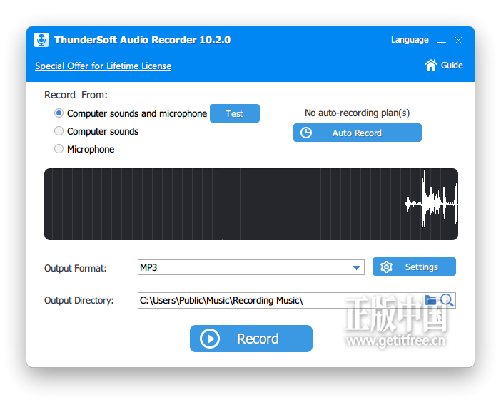This screenshot has width=501, height=402.
Task: Close the Audio Recorder window
Action: click(x=458, y=40)
